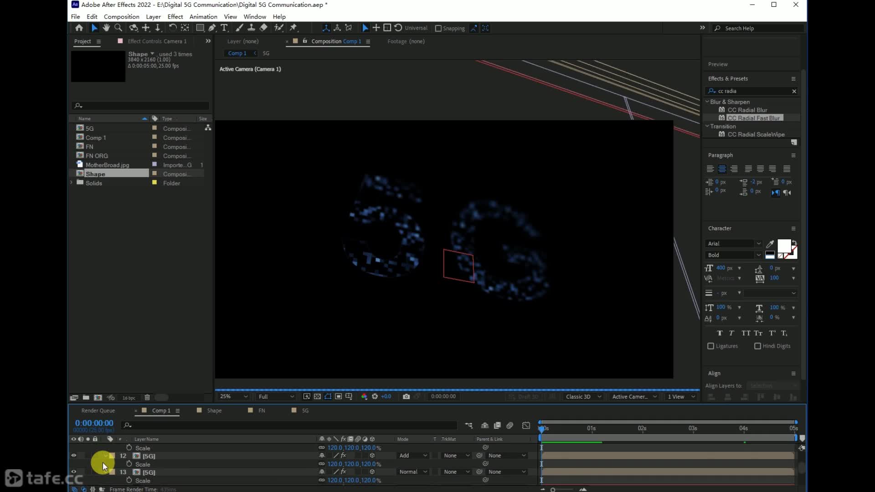Expand the Solids folder
Image resolution: width=875 pixels, height=492 pixels.
coord(72,183)
